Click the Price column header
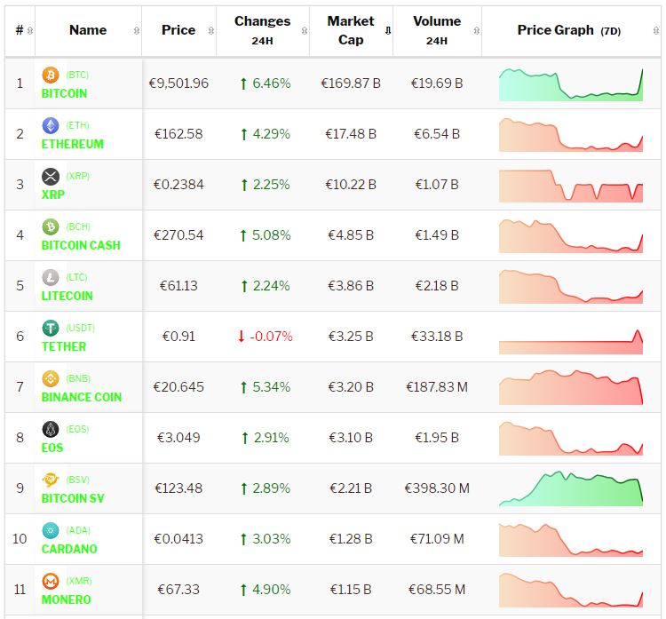This screenshot has height=619, width=666. [x=178, y=30]
